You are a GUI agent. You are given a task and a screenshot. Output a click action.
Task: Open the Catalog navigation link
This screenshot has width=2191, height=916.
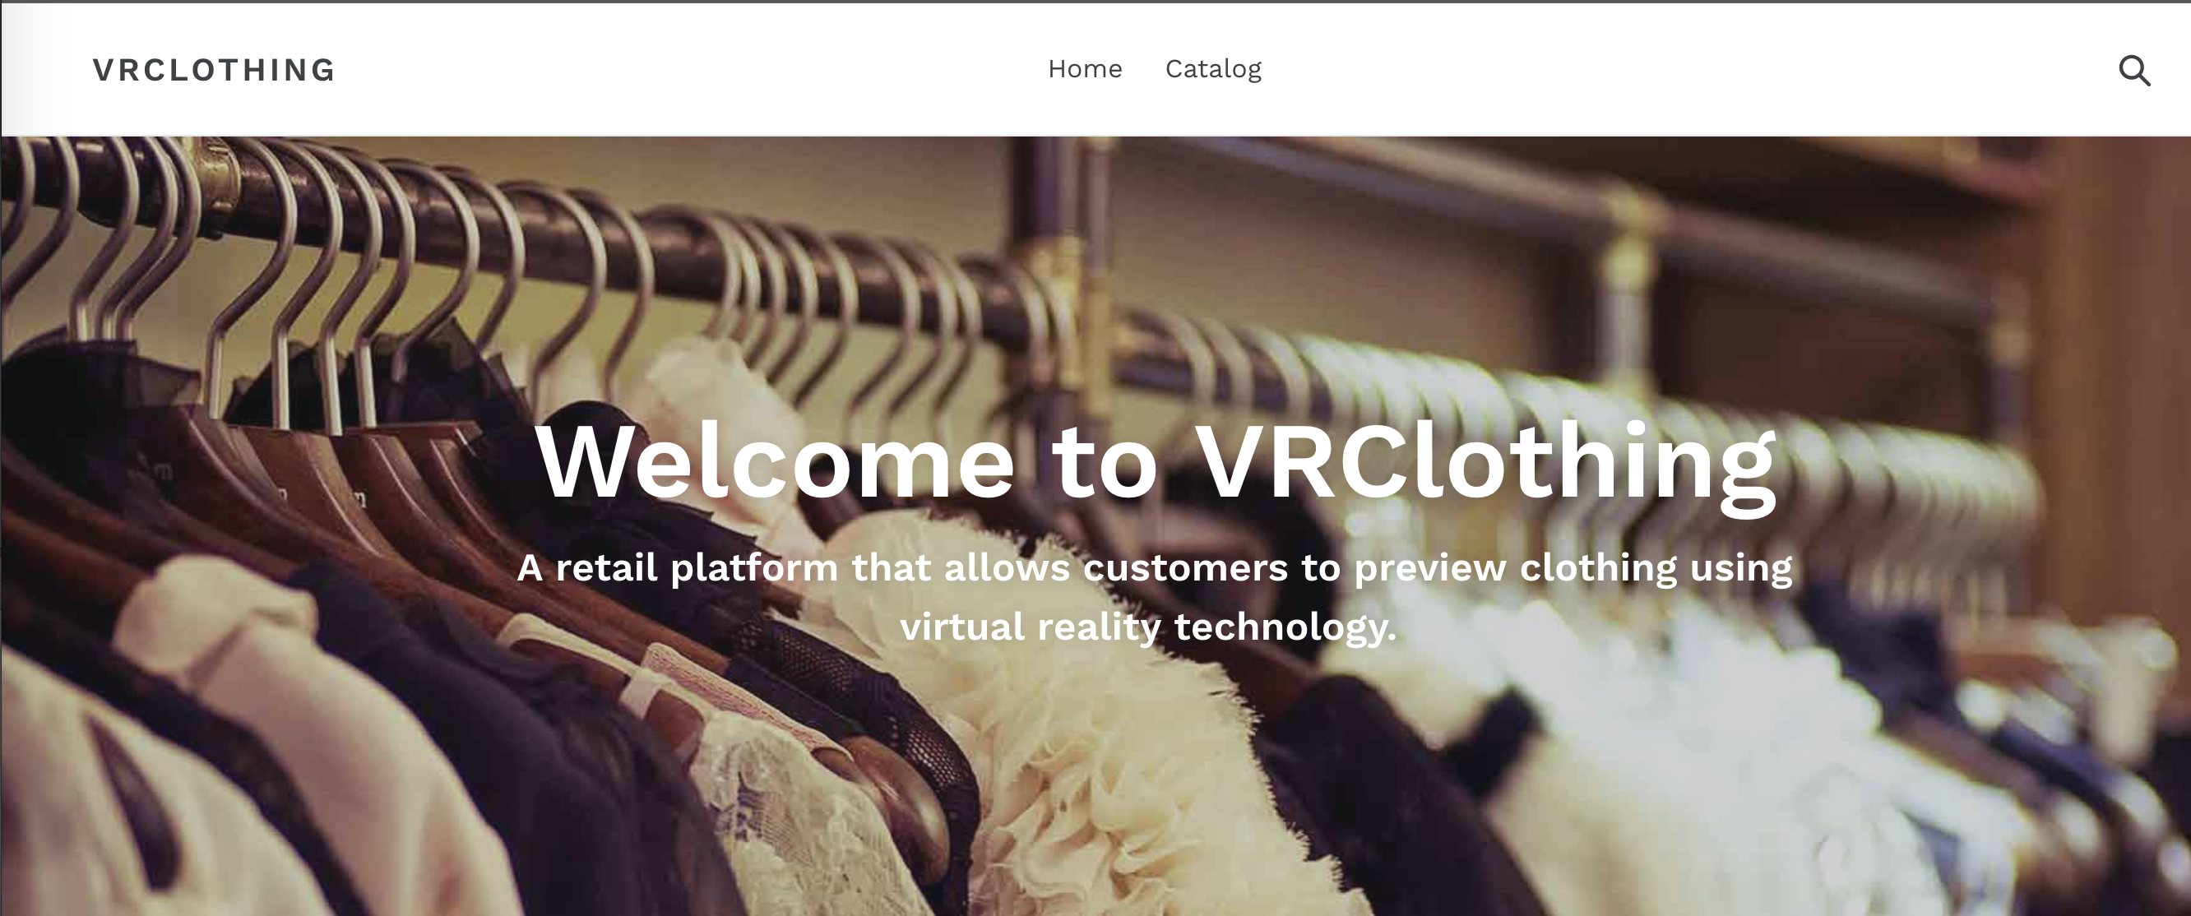click(x=1213, y=69)
